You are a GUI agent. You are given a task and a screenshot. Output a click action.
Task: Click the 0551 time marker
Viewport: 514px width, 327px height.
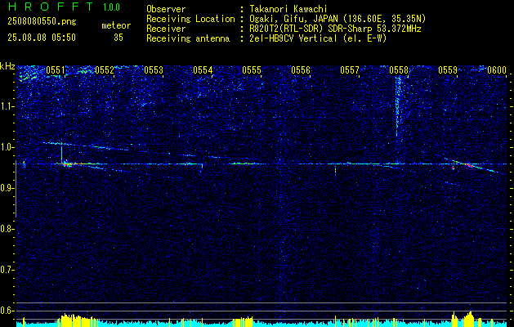(x=56, y=70)
